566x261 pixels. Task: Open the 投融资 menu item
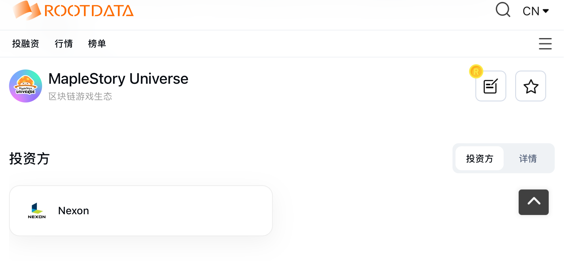pyautogui.click(x=26, y=44)
